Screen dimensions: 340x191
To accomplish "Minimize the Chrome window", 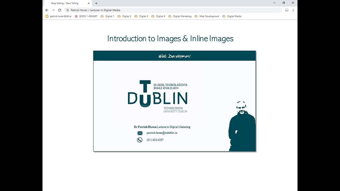I will [274, 3].
